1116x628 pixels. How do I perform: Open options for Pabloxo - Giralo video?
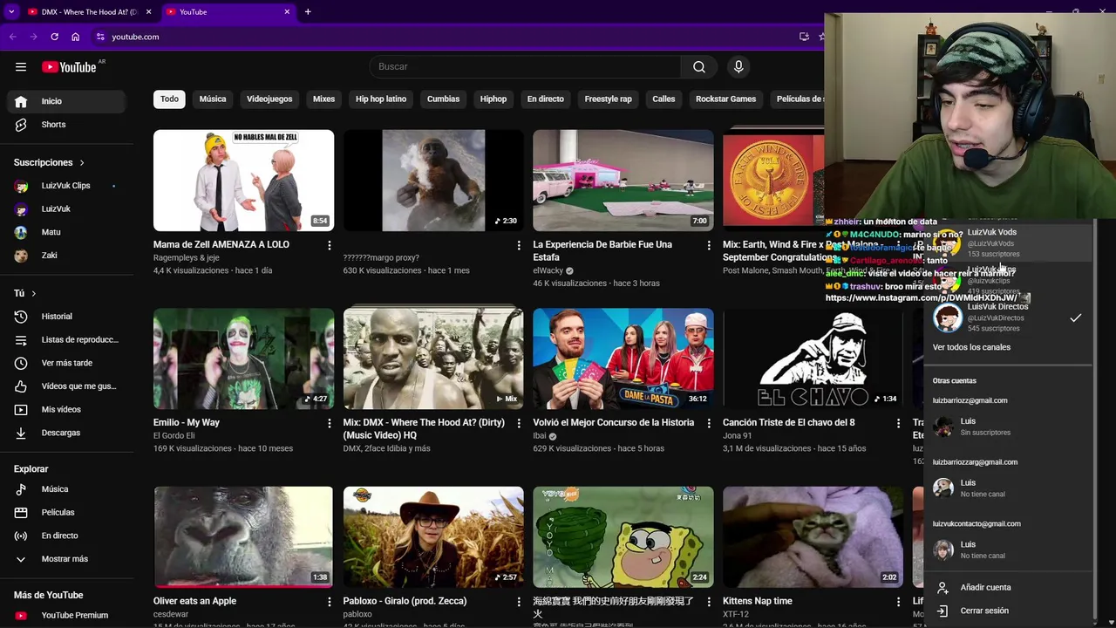(x=519, y=602)
